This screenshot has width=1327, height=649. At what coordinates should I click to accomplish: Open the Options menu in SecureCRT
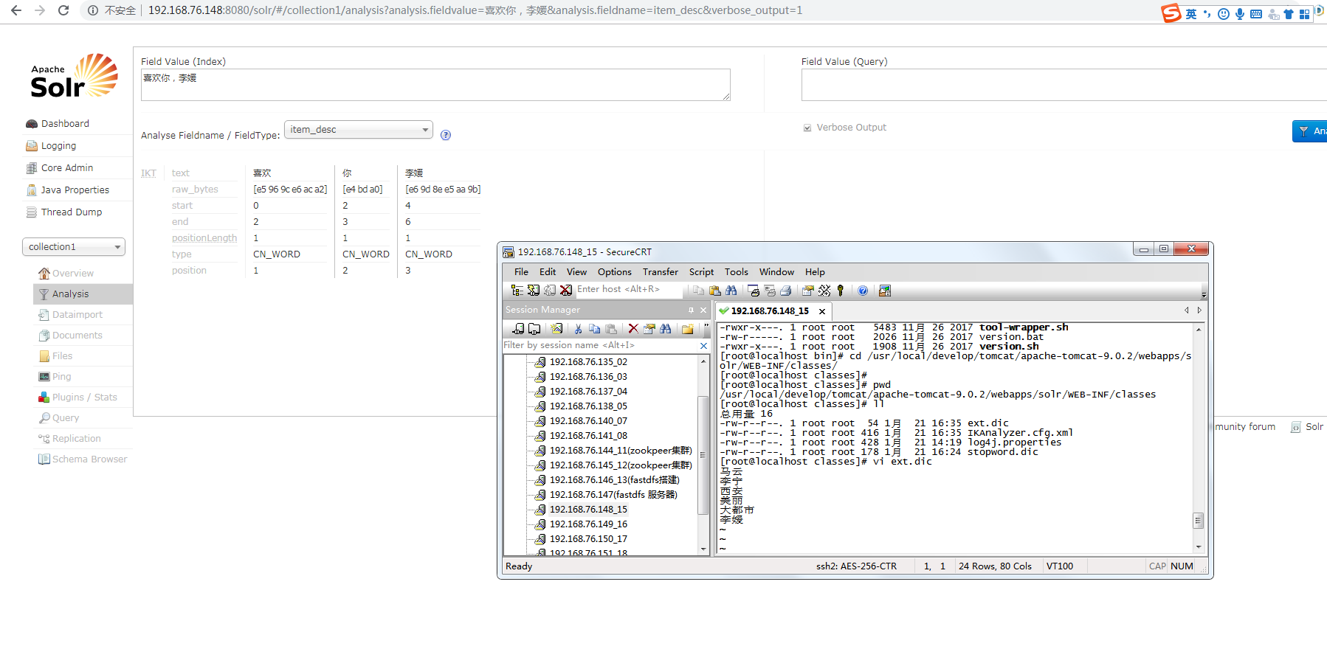[615, 271]
